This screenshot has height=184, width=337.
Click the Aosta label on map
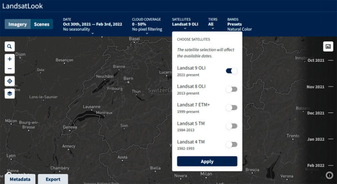coord(122,157)
